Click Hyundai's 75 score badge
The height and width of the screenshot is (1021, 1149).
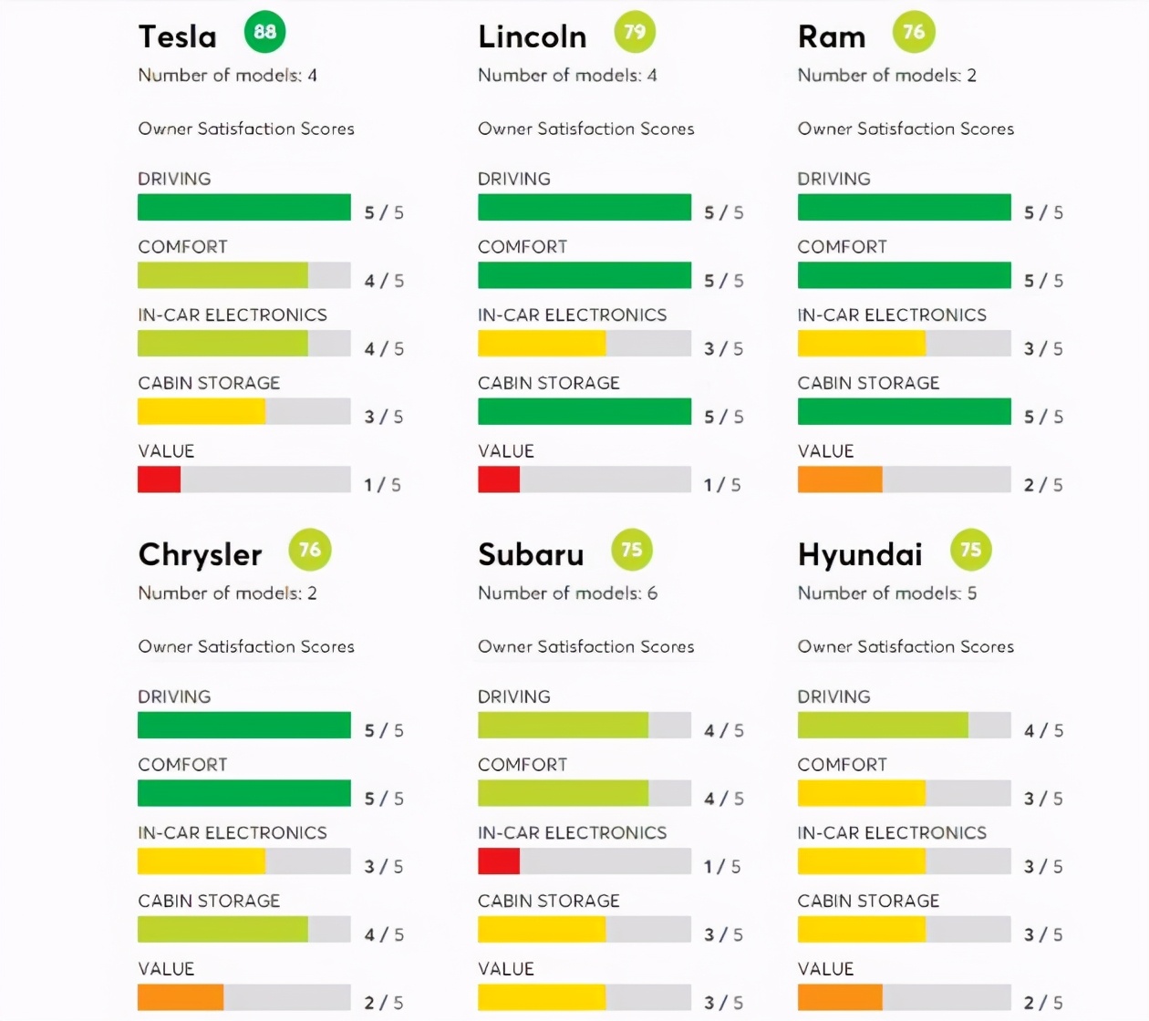click(971, 551)
